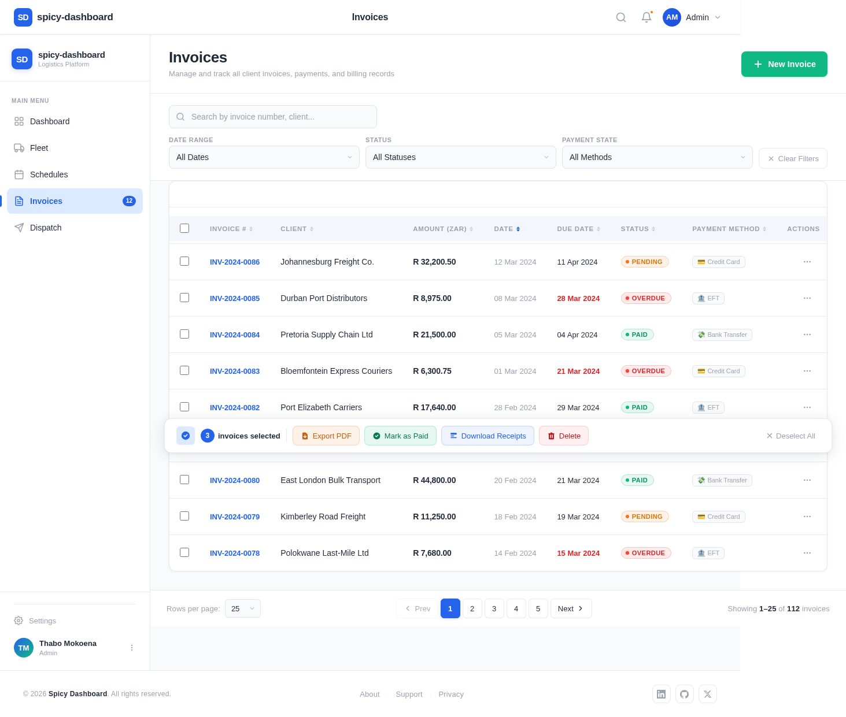
Task: Open invoice INV-2024-0083
Action: (235, 371)
